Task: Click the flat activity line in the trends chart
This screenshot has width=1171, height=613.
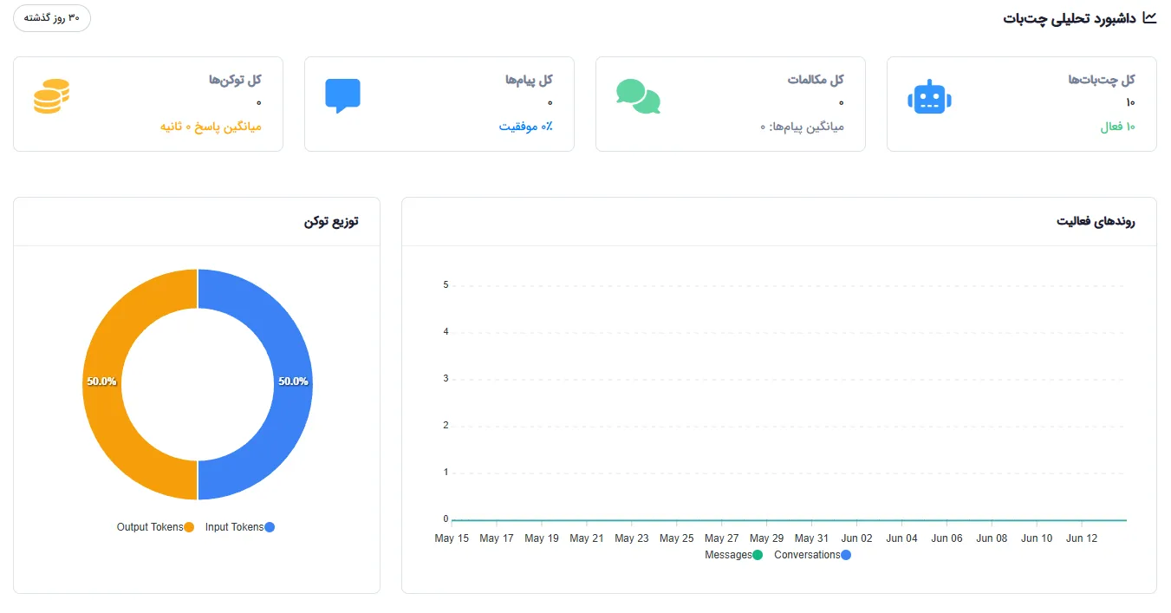Action: [x=789, y=520]
